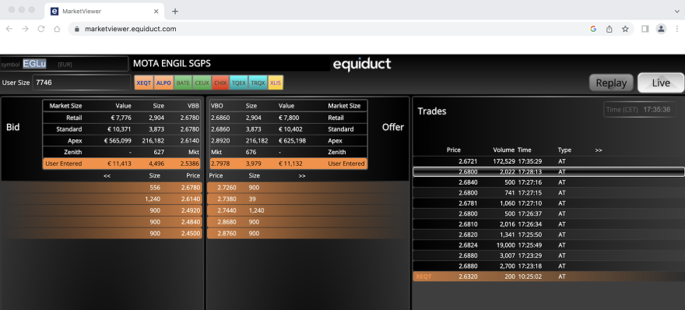This screenshot has width=685, height=310.
Task: Select the bid User Entered row € 11,413
Action: [x=122, y=164]
